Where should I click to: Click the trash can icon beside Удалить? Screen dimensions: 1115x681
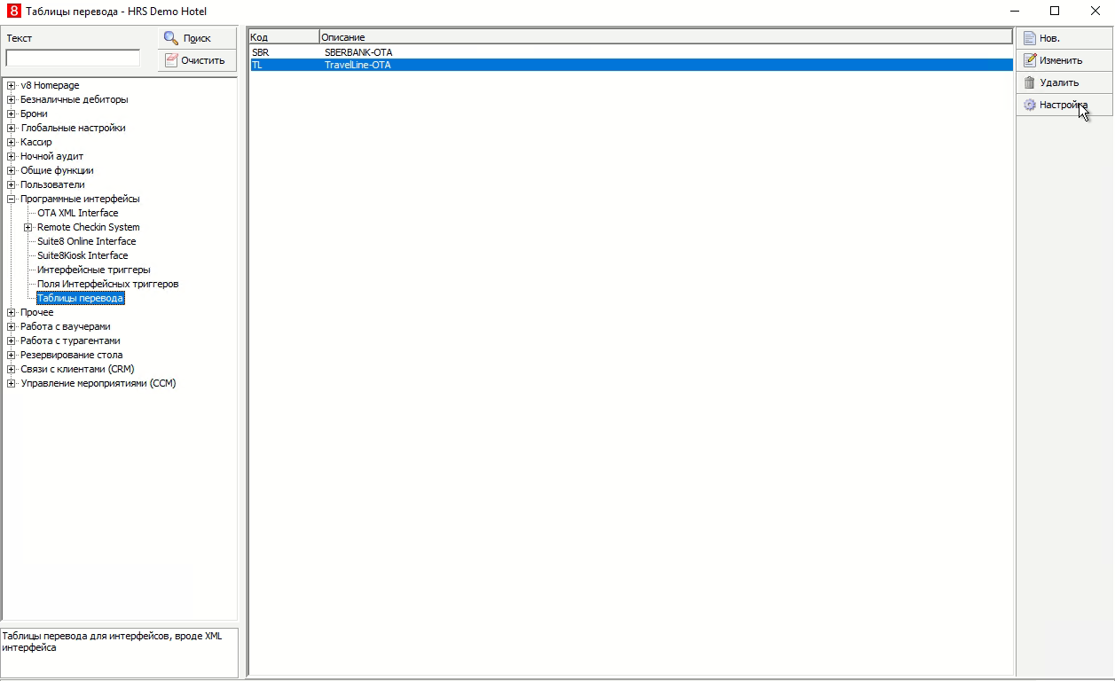pyautogui.click(x=1029, y=82)
